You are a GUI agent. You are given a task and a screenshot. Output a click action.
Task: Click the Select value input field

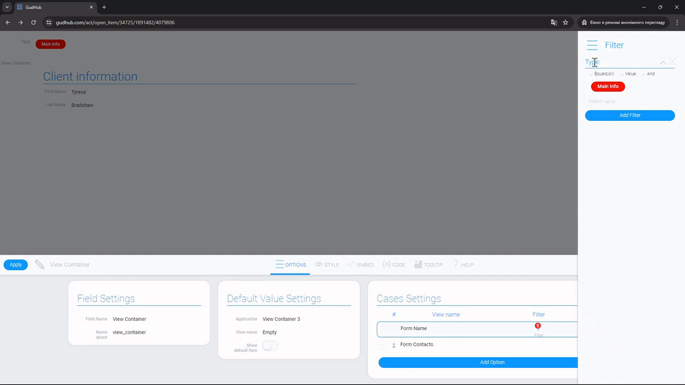point(629,101)
